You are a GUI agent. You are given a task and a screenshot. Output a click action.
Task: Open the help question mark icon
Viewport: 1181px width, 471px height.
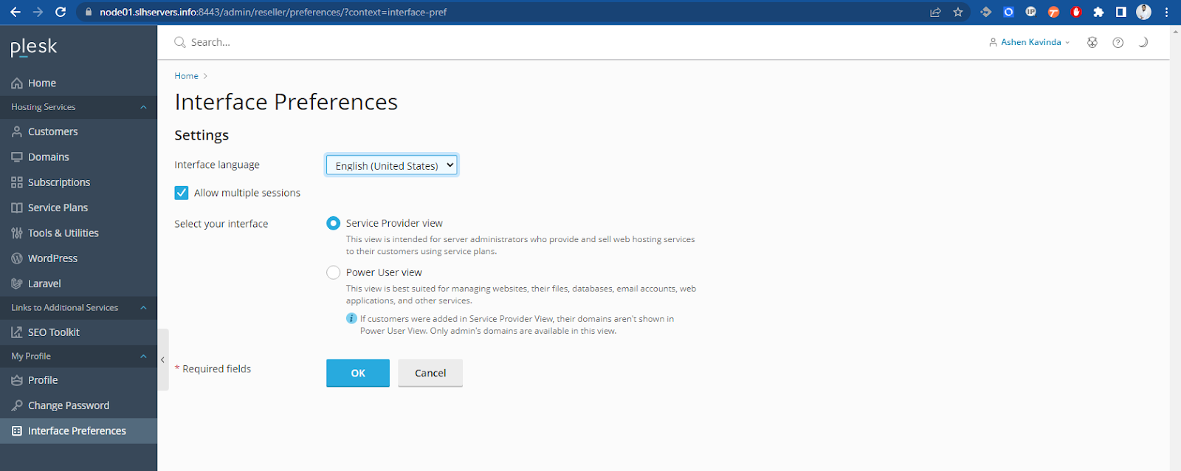1118,43
